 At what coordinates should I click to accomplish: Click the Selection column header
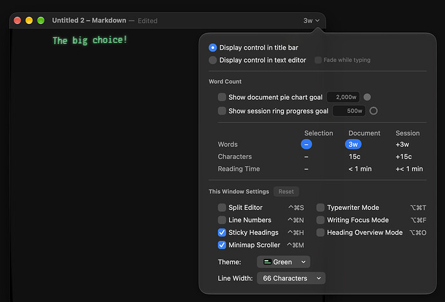click(x=319, y=133)
